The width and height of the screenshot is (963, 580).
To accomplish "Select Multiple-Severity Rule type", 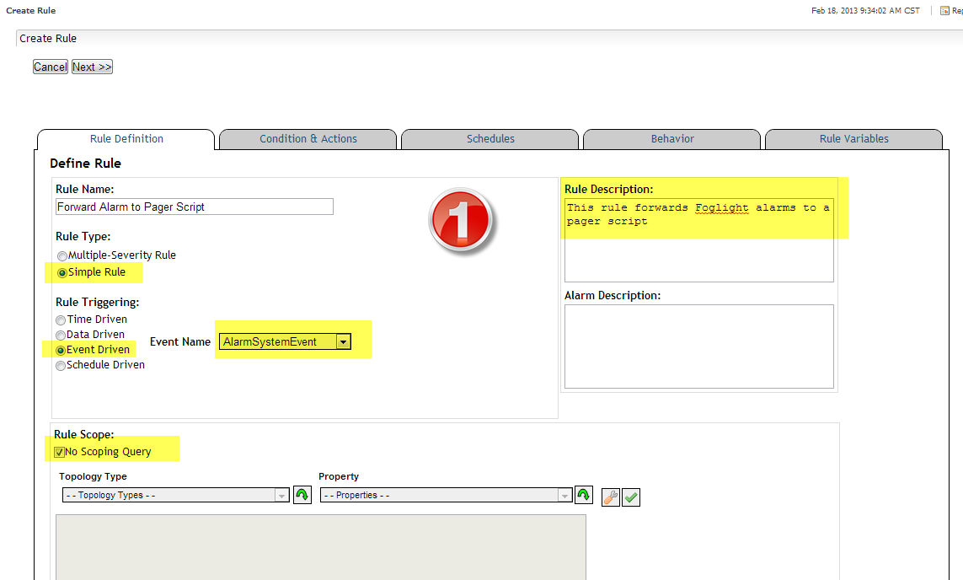I will tap(62, 255).
